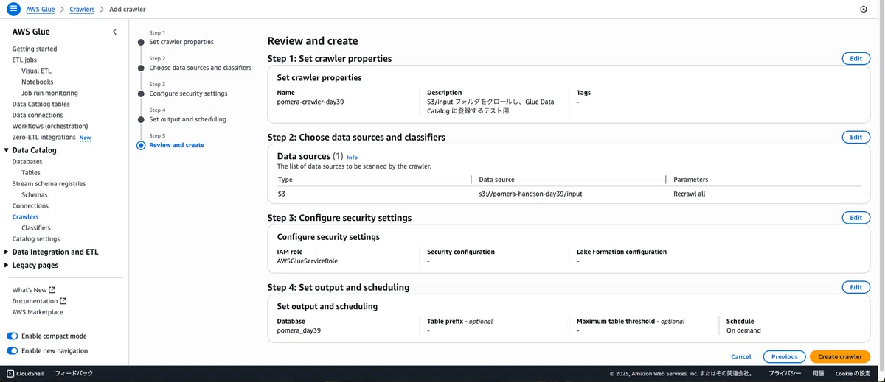885x382 pixels.
Task: Open Documentation external link
Action: (39, 301)
